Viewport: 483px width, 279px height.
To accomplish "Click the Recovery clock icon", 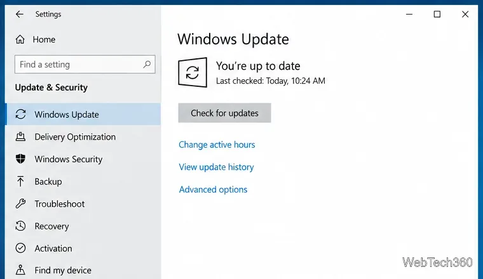I will click(x=20, y=226).
